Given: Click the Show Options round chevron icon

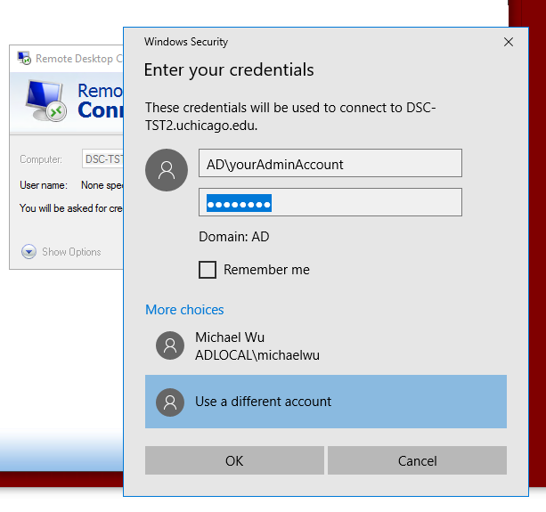Looking at the screenshot, I should pos(29,252).
